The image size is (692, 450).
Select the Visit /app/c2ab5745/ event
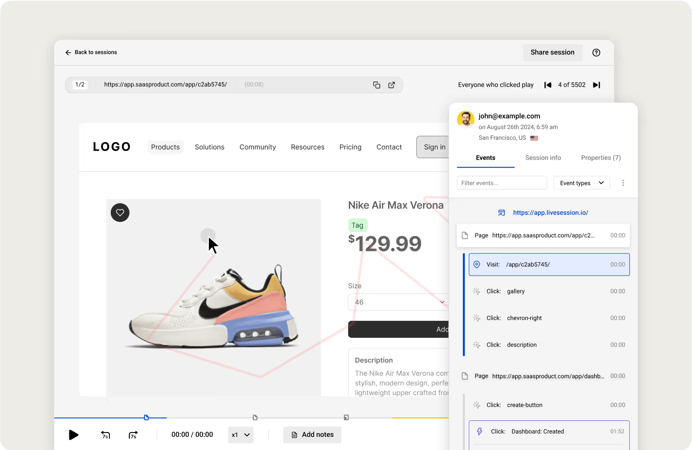click(x=549, y=265)
